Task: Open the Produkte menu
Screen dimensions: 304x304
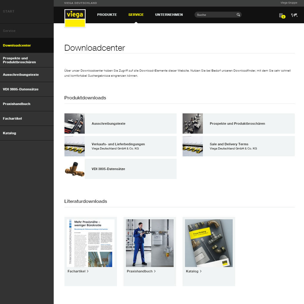Action: (107, 15)
